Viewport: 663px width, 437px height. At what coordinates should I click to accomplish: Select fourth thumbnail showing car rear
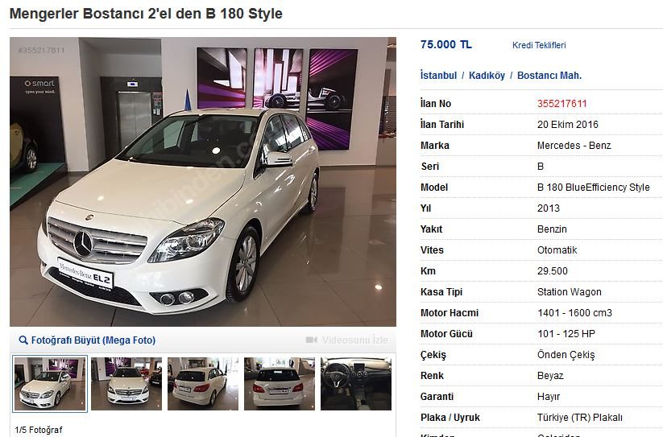pos(280,383)
